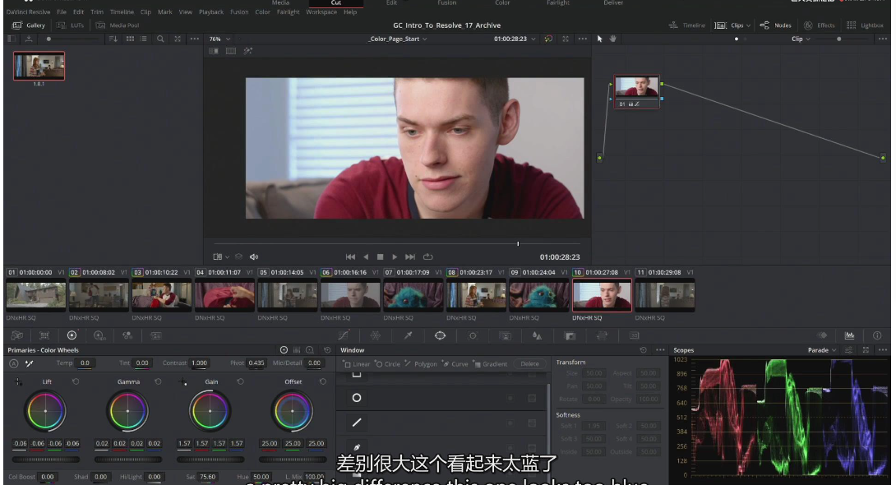
Task: Toggle loop playback in viewer
Action: [428, 256]
